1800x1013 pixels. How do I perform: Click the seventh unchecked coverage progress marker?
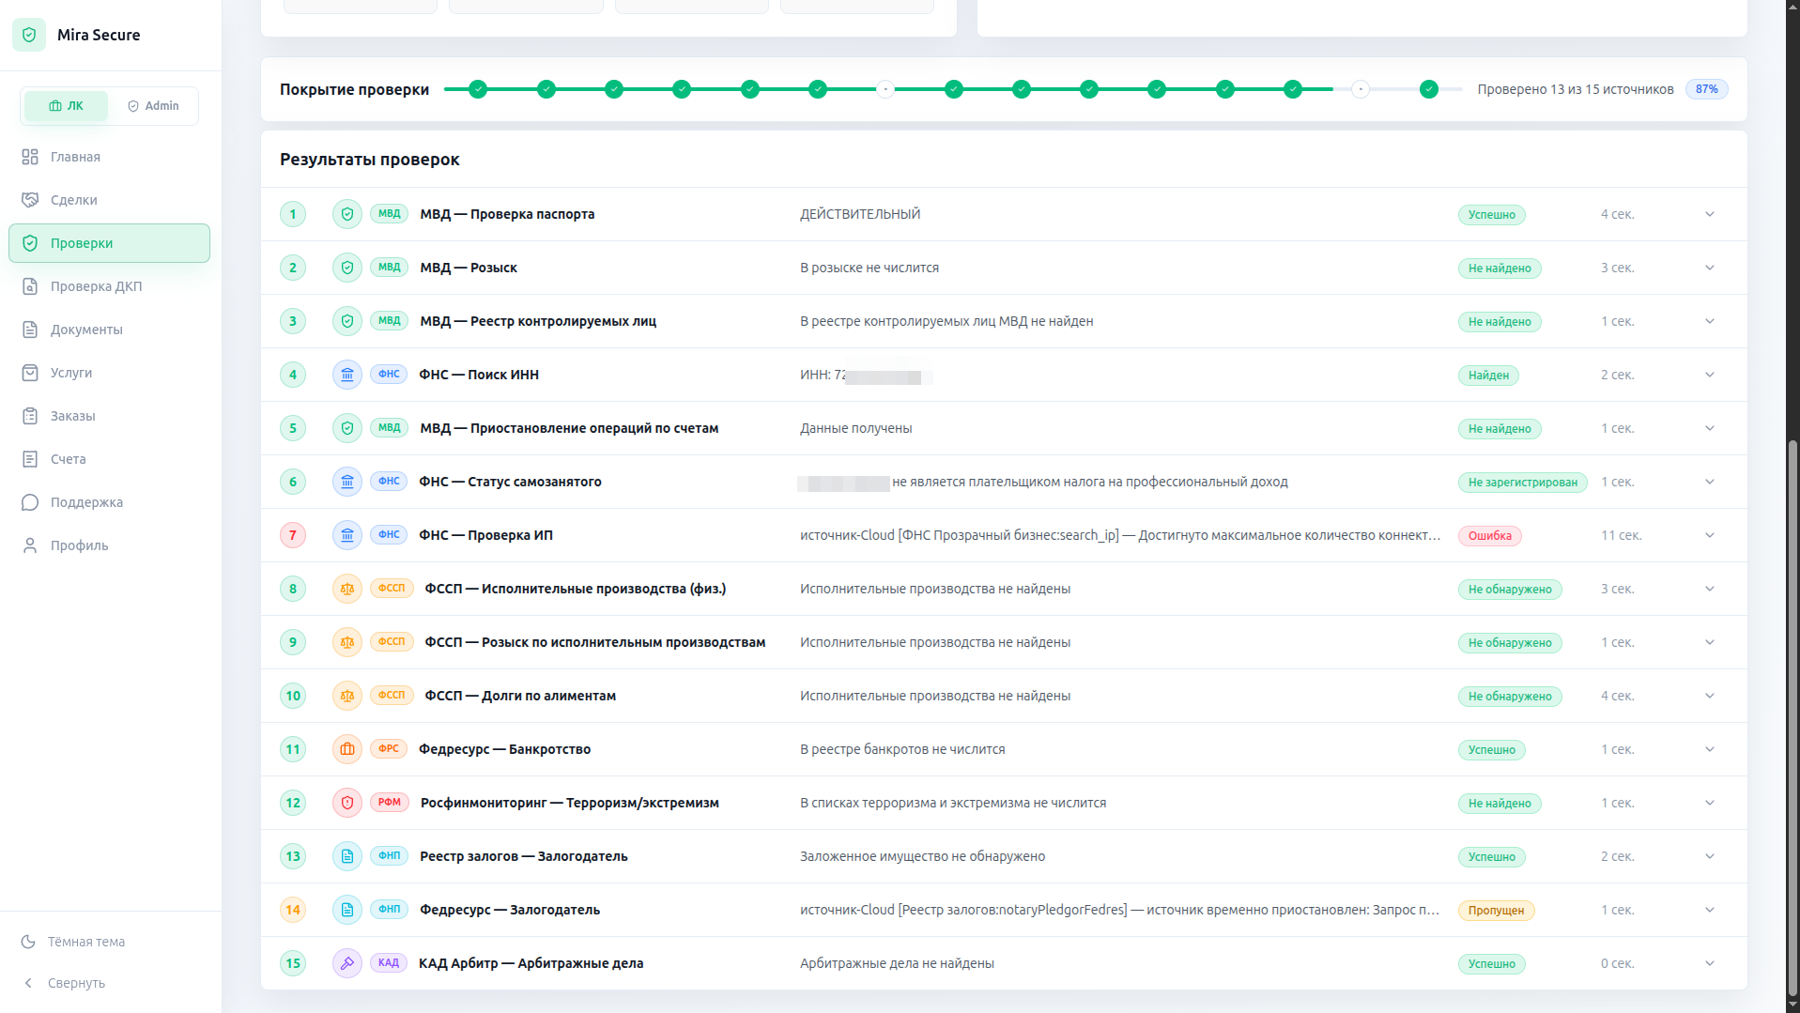pos(885,89)
